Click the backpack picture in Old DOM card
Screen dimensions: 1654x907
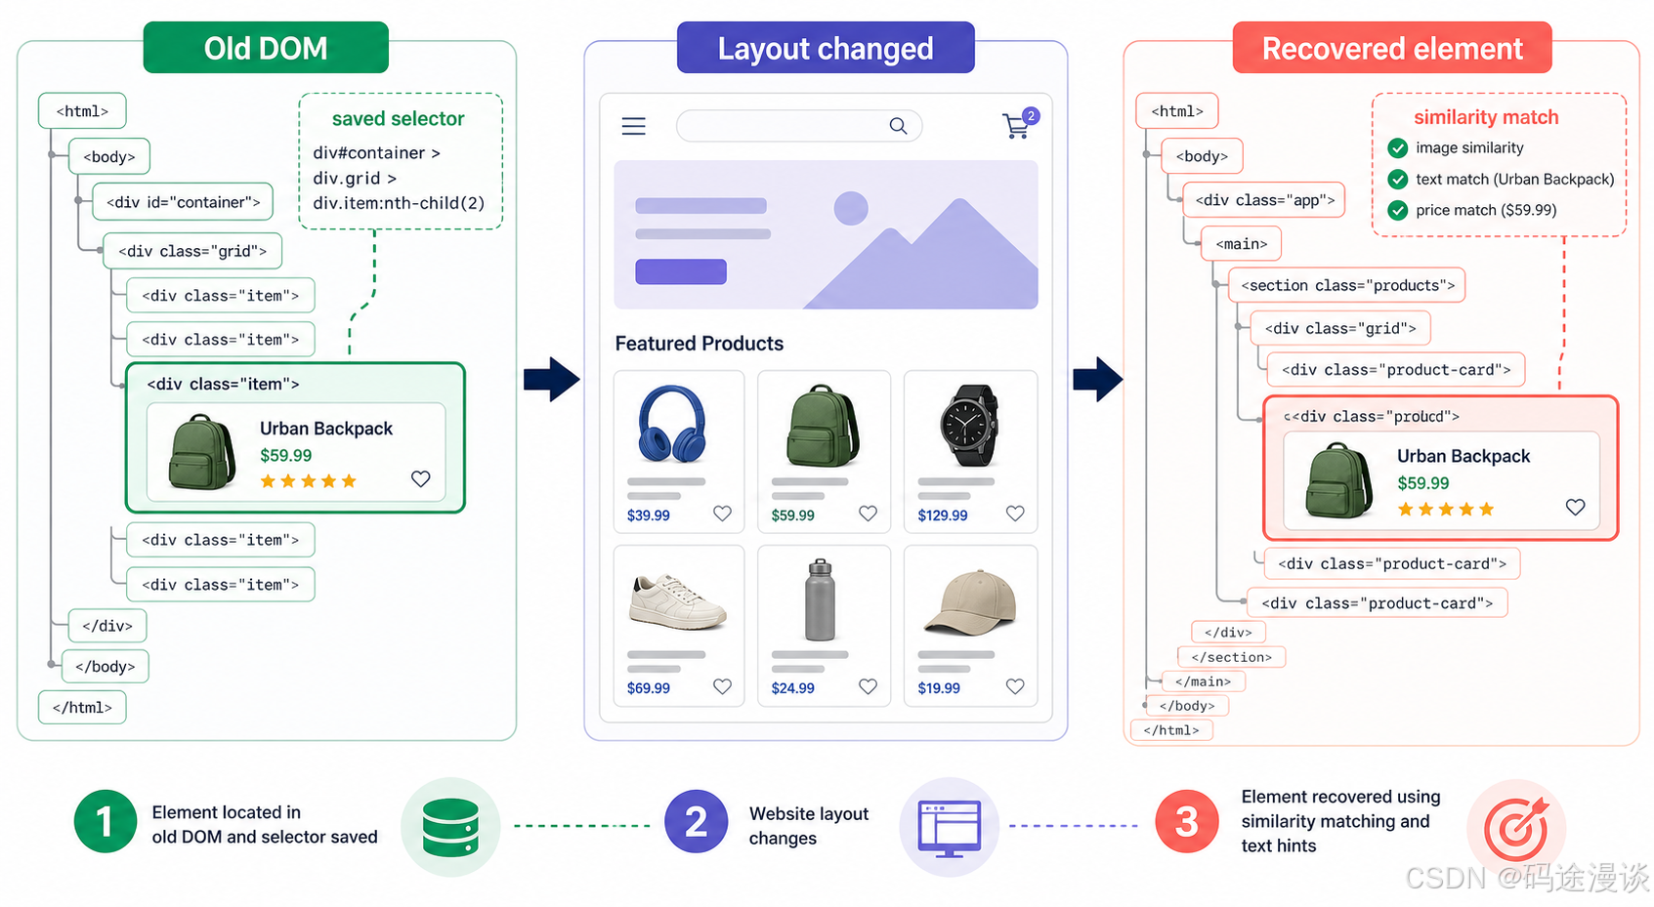202,451
